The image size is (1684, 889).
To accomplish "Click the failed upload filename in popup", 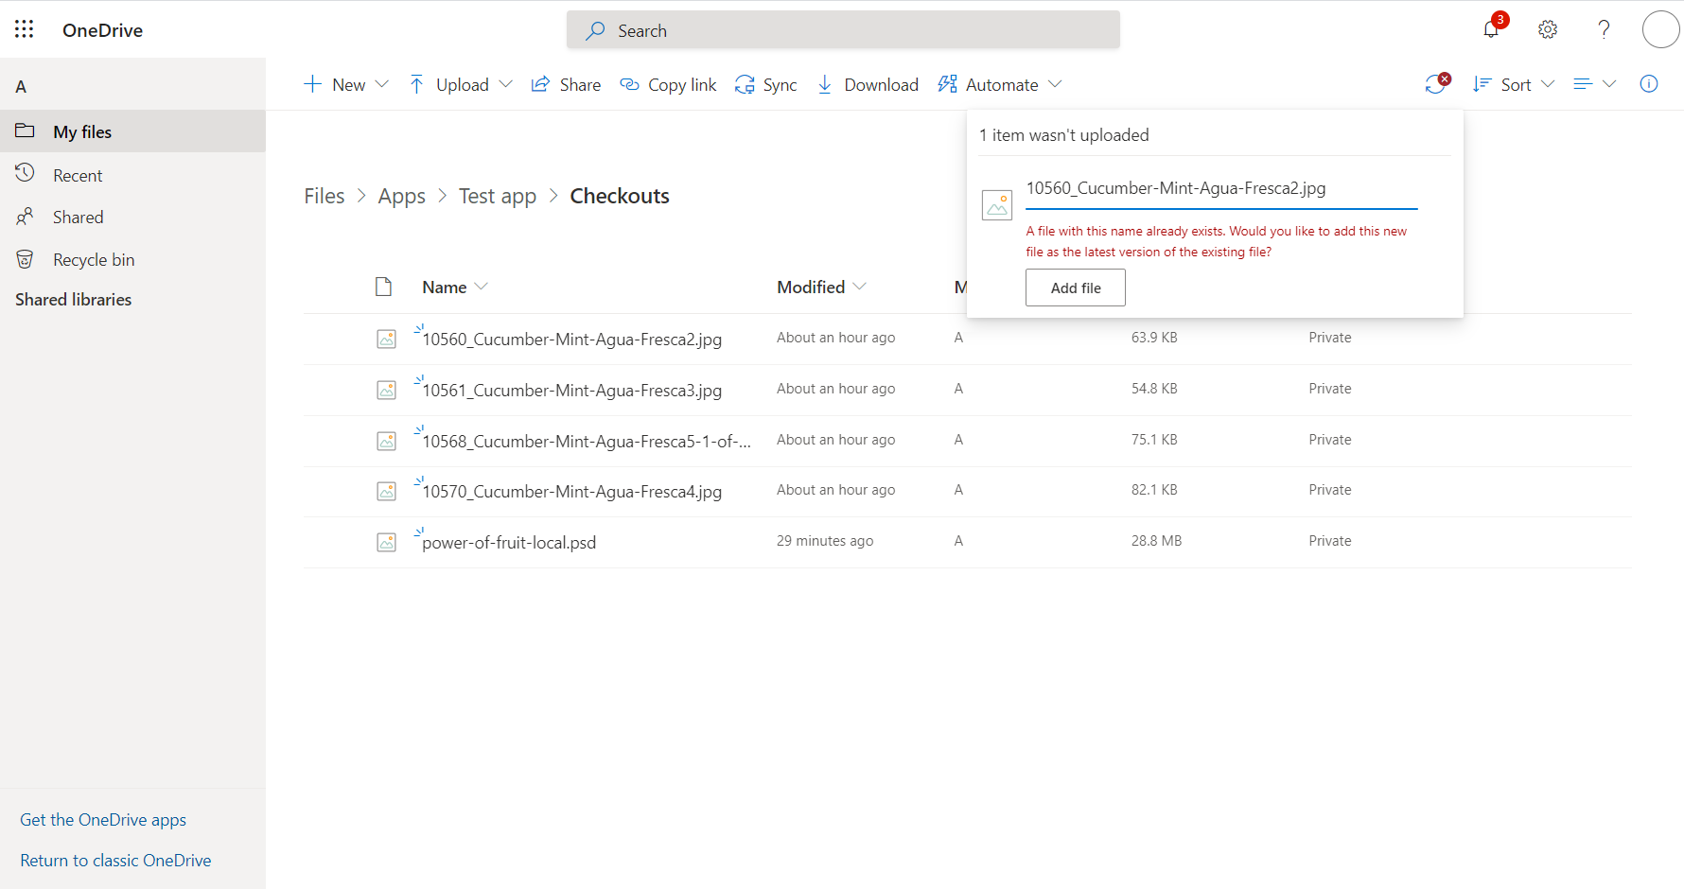I will (1176, 187).
